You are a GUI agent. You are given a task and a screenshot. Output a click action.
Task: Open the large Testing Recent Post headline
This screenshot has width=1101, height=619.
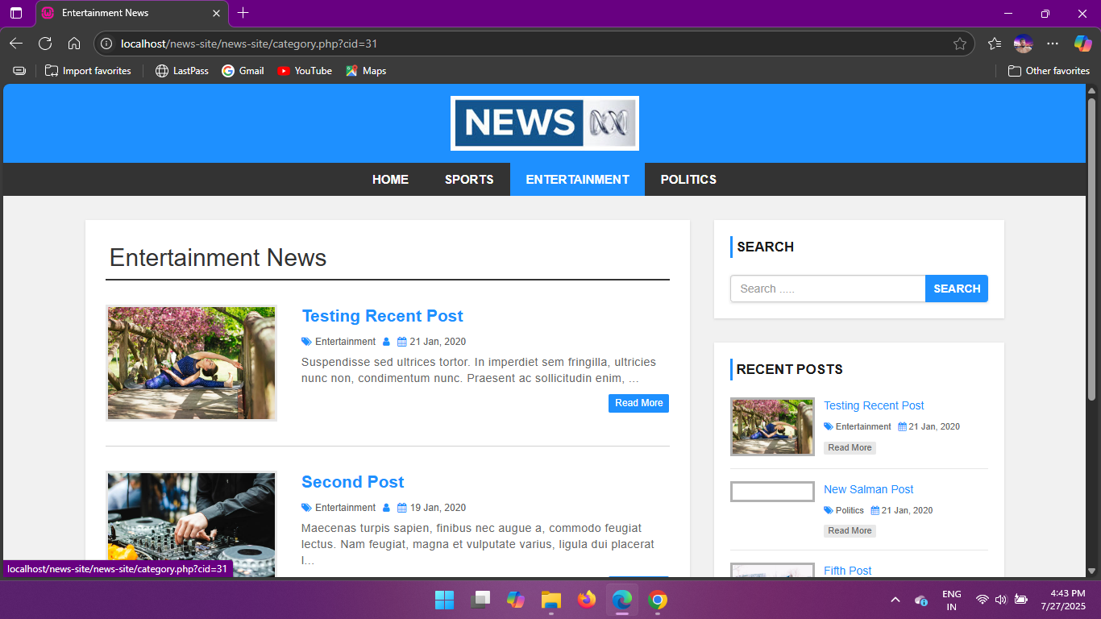click(x=382, y=316)
